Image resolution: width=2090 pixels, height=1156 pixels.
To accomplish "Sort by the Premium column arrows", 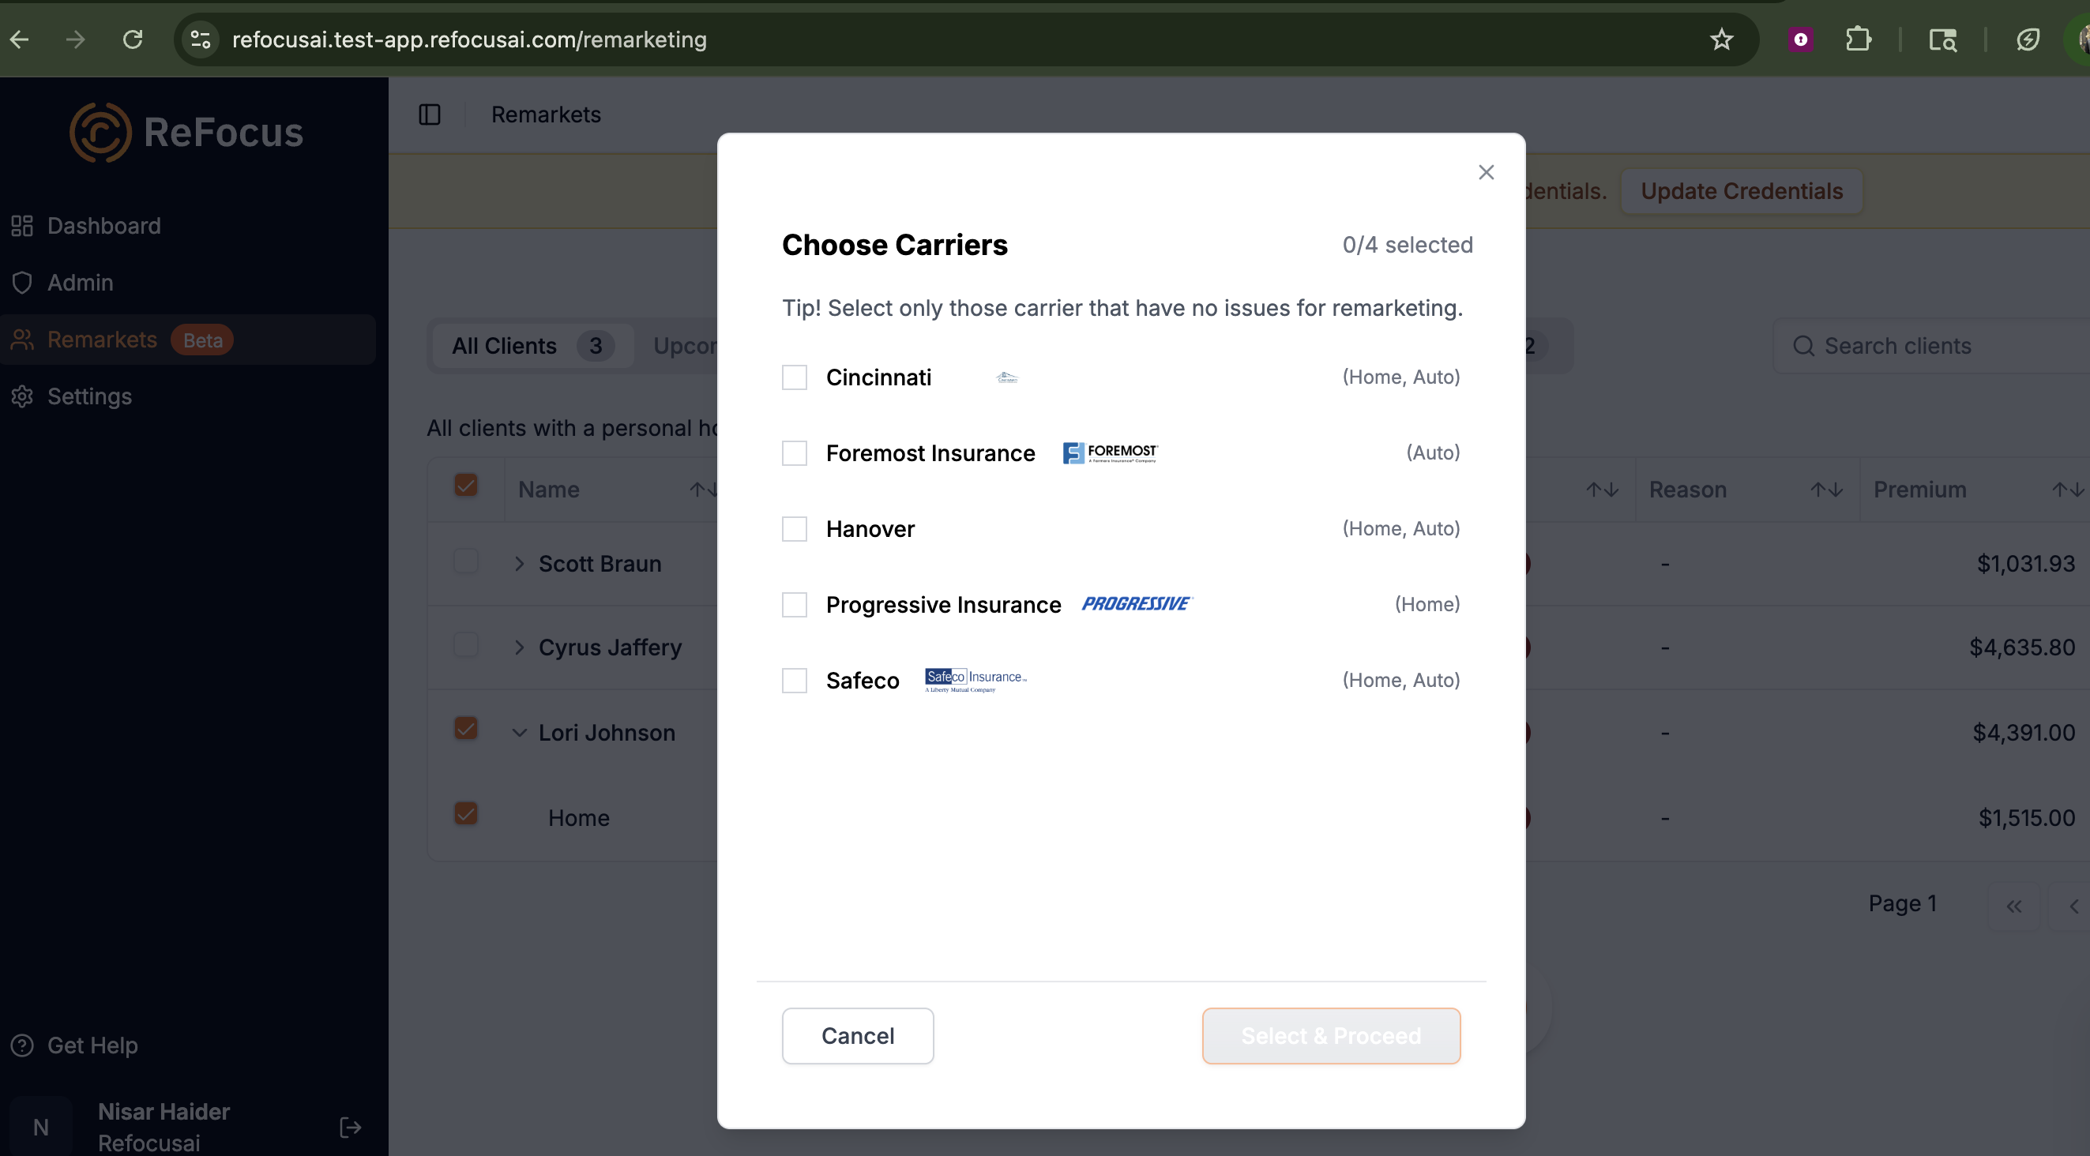I will 2066,490.
